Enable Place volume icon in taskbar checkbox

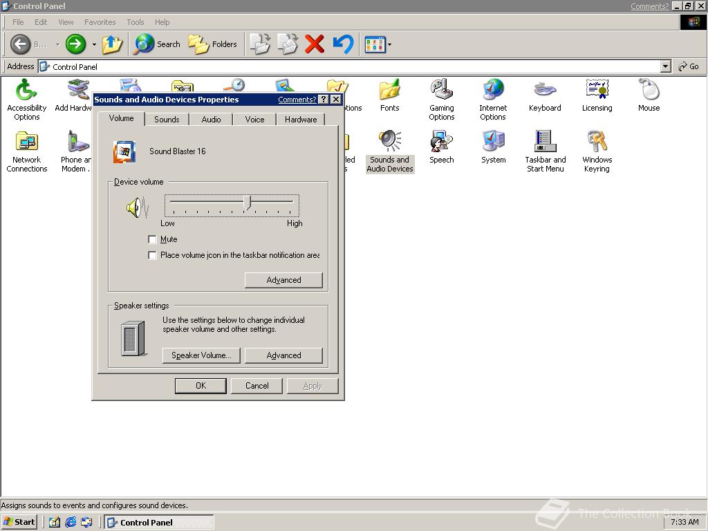click(152, 255)
